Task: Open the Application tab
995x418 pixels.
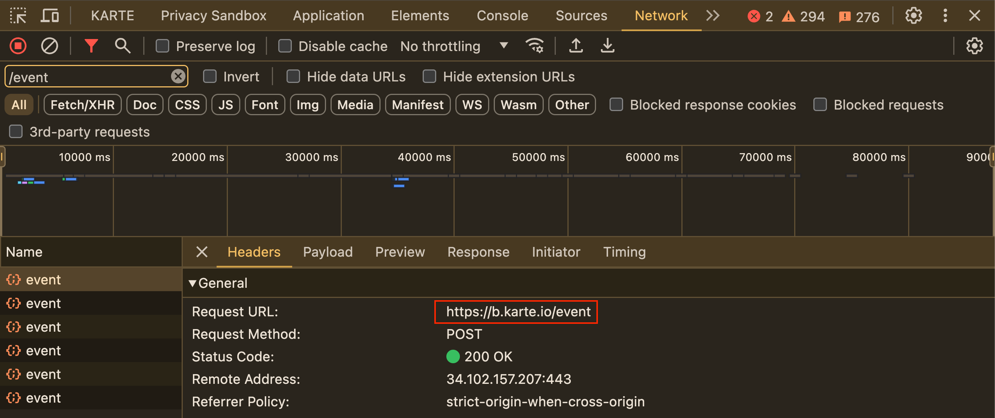Action: click(x=328, y=16)
